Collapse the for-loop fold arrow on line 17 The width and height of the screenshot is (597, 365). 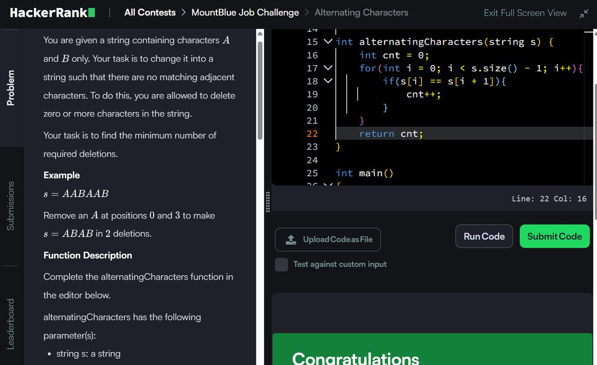(x=327, y=68)
